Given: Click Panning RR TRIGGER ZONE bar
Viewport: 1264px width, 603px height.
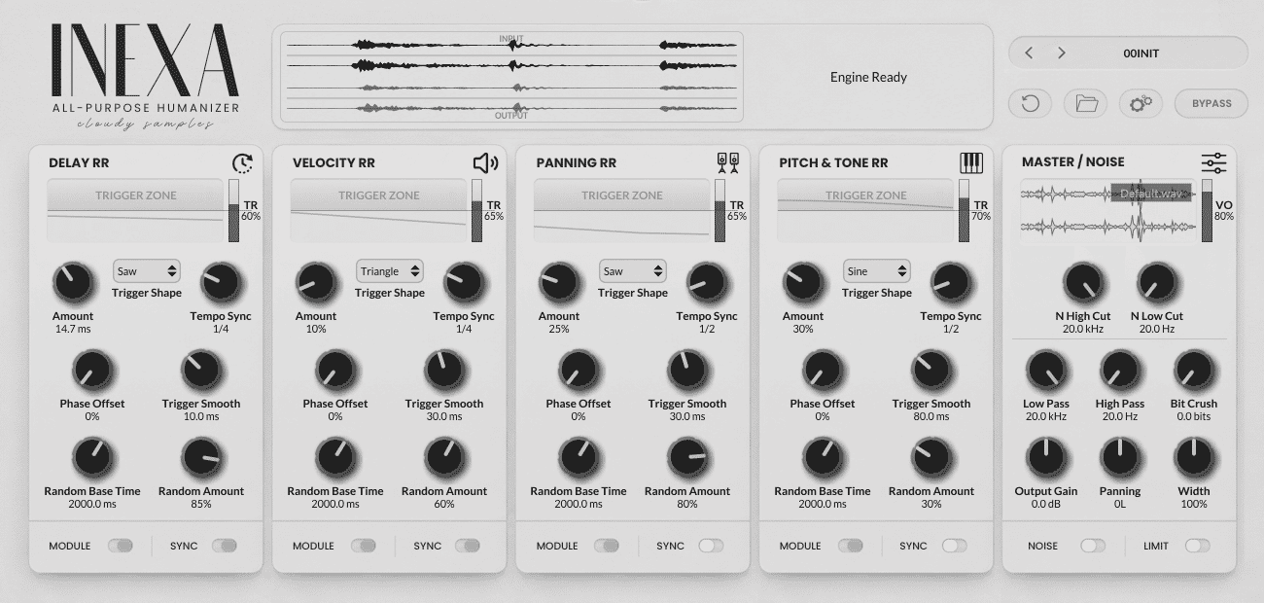Looking at the screenshot, I should [621, 195].
